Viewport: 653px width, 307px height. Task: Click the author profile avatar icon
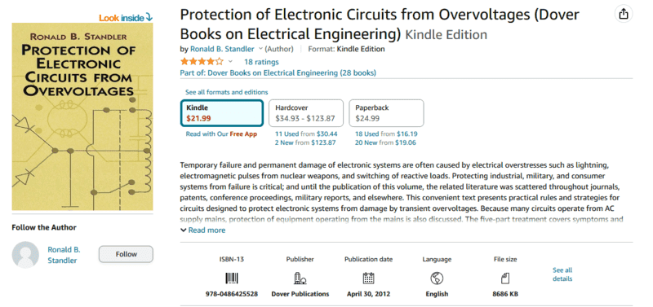(x=25, y=255)
